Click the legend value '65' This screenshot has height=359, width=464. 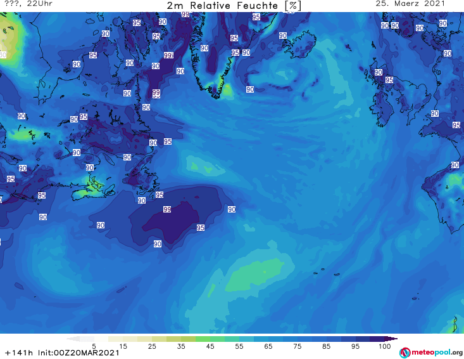268,346
